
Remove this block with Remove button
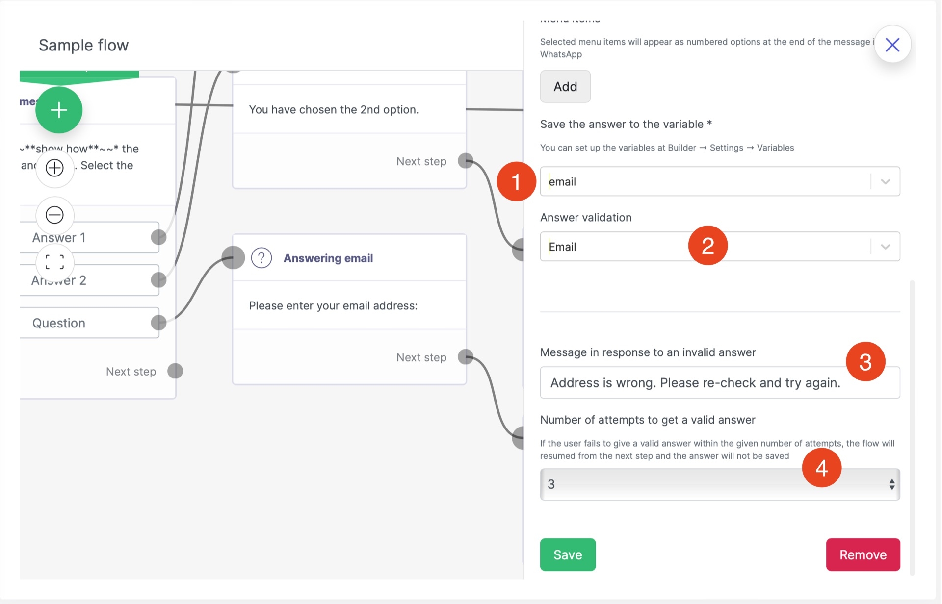(x=863, y=554)
